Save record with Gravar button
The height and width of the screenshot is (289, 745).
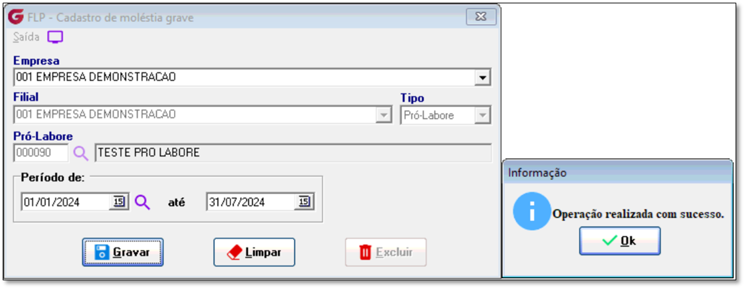pyautogui.click(x=122, y=252)
